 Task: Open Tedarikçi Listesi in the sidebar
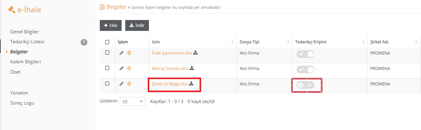point(27,42)
